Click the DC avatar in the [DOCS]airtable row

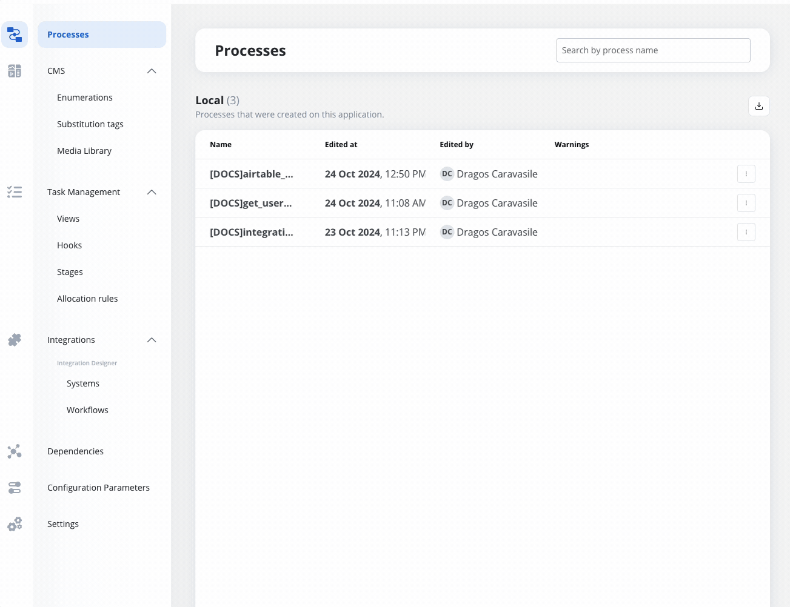coord(447,174)
